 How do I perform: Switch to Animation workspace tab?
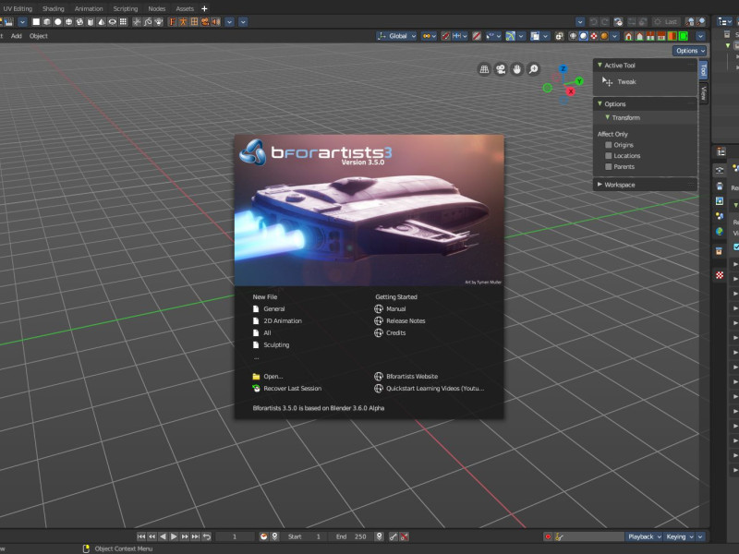[89, 8]
